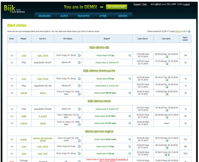
Task: Open magnifier for value 1.74 pq
Action: [x=130, y=146]
